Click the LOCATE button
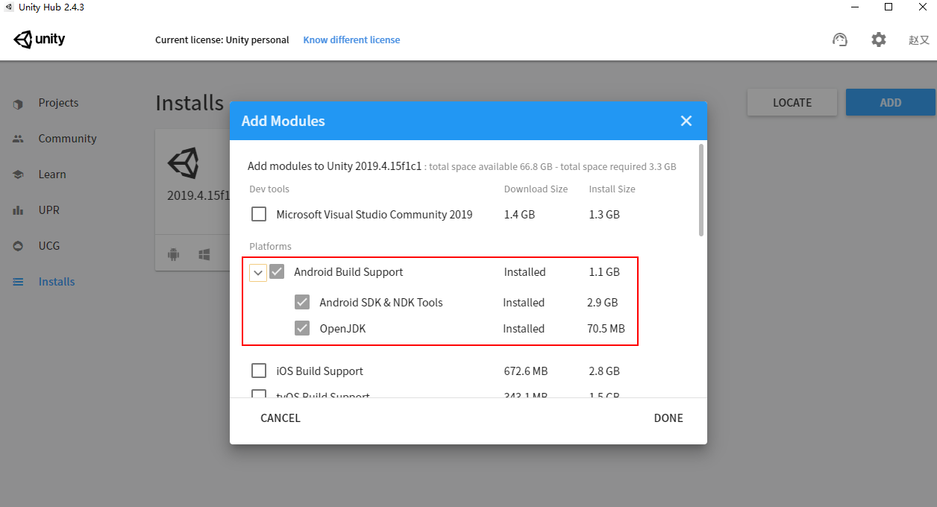937x507 pixels. click(x=792, y=103)
